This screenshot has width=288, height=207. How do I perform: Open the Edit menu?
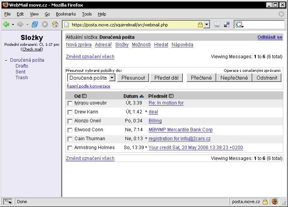20,14
